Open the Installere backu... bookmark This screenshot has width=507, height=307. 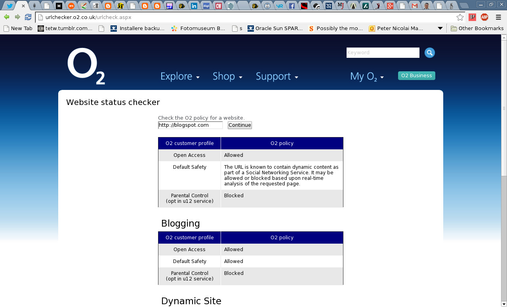tap(137, 29)
